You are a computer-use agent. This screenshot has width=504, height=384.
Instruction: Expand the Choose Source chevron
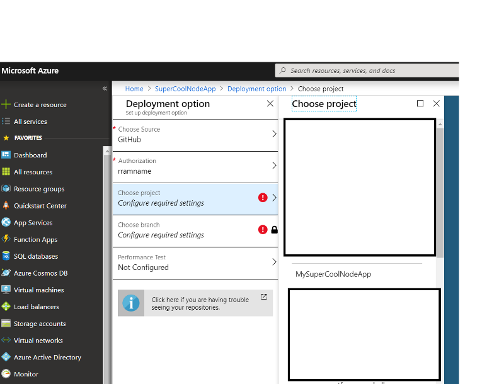[274, 134]
